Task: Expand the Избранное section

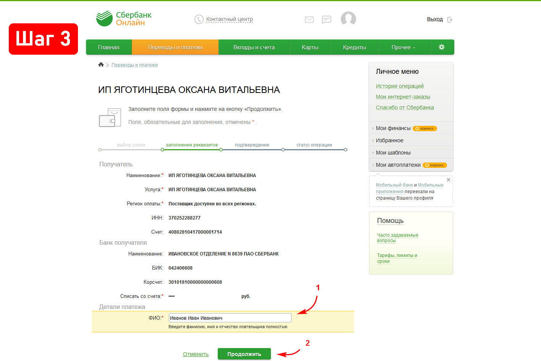Action: pyautogui.click(x=389, y=140)
